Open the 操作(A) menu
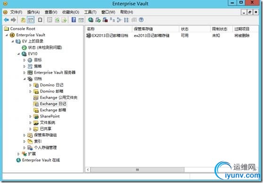Image resolution: width=263 pixels, height=183 pixels. [33, 12]
